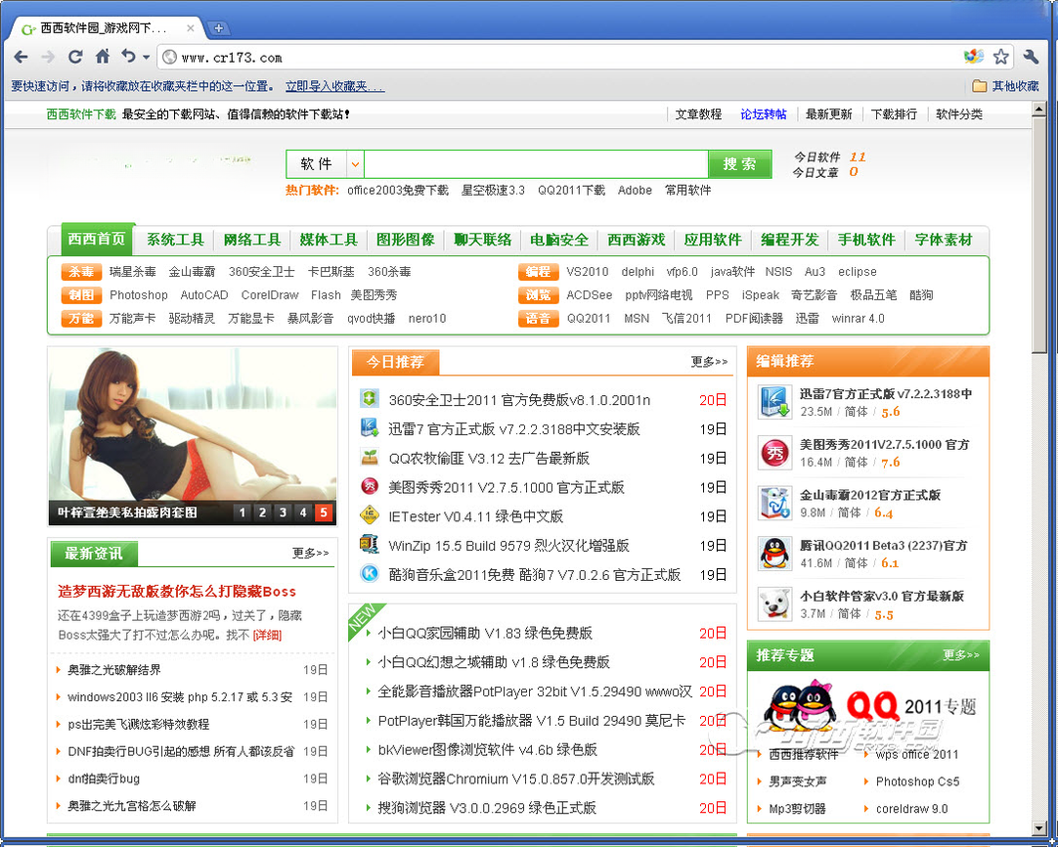Click the colorful extension icon in address bar

click(x=974, y=58)
